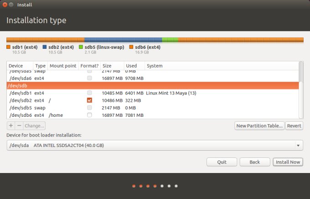The width and height of the screenshot is (310, 199).
Task: Click the plus button to add partition
Action: 11,126
